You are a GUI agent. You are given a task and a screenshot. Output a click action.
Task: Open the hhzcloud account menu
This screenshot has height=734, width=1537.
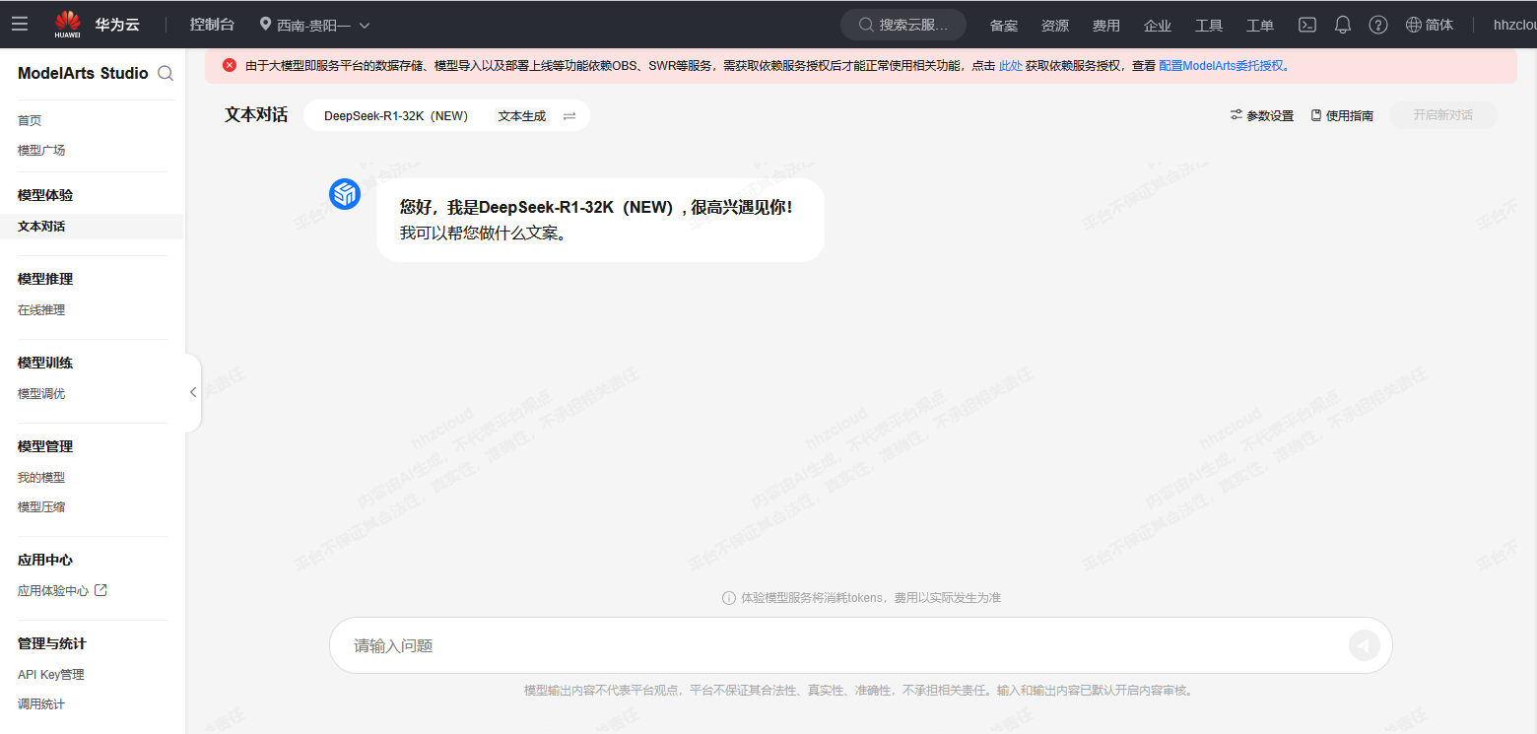click(1514, 25)
